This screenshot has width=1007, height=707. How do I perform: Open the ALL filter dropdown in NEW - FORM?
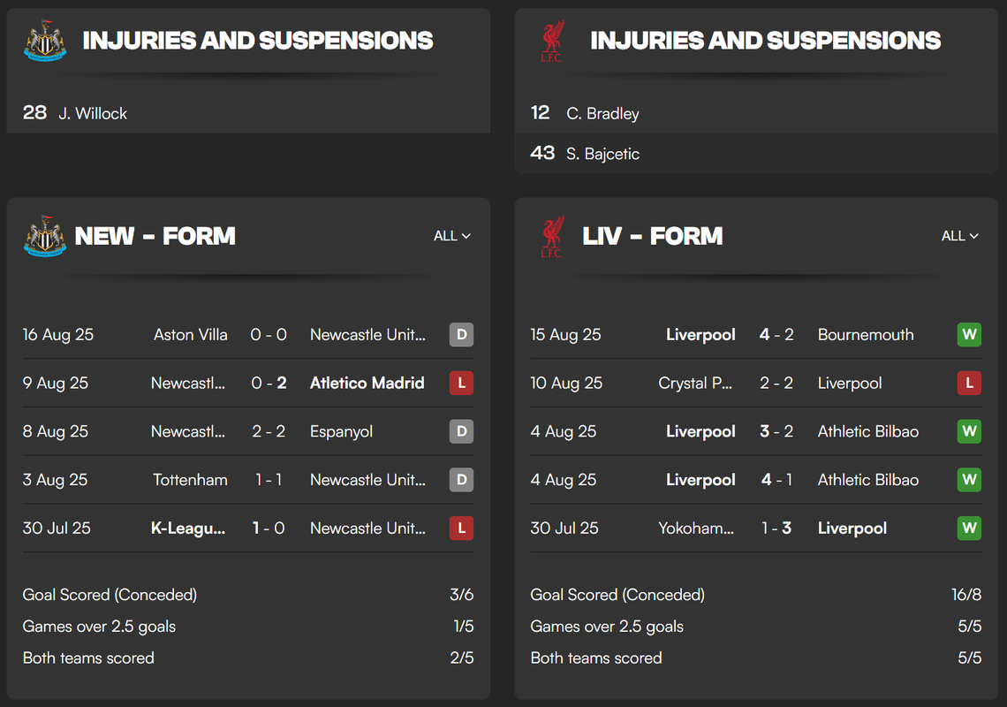tap(452, 236)
